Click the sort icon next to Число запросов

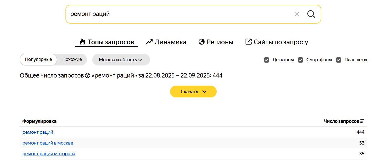click(x=362, y=121)
